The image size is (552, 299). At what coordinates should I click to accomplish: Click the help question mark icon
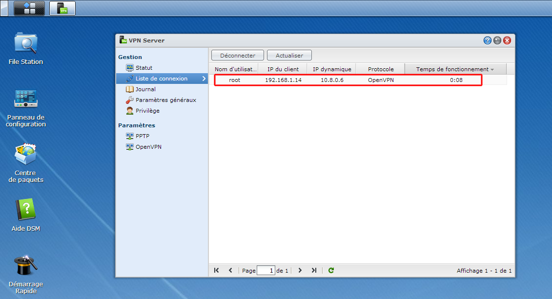(x=487, y=40)
